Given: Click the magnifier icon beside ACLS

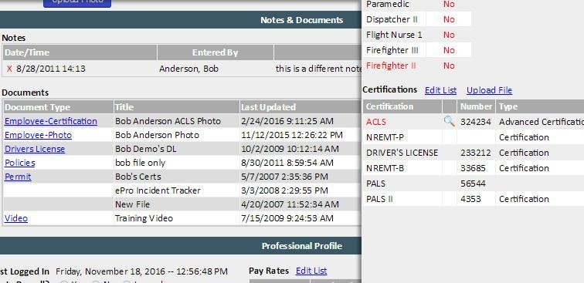Looking at the screenshot, I should coord(449,121).
